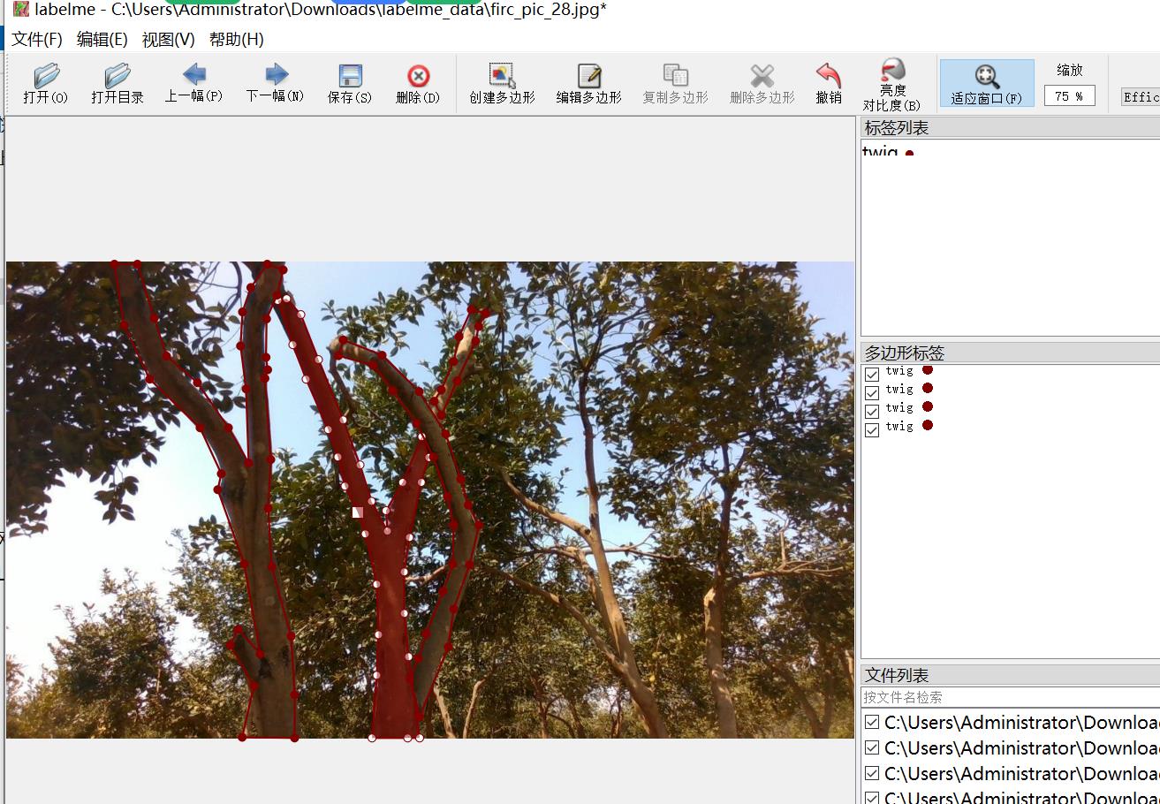Click the 多边形标签 panel title
Image resolution: width=1160 pixels, height=804 pixels.
pyautogui.click(x=905, y=353)
